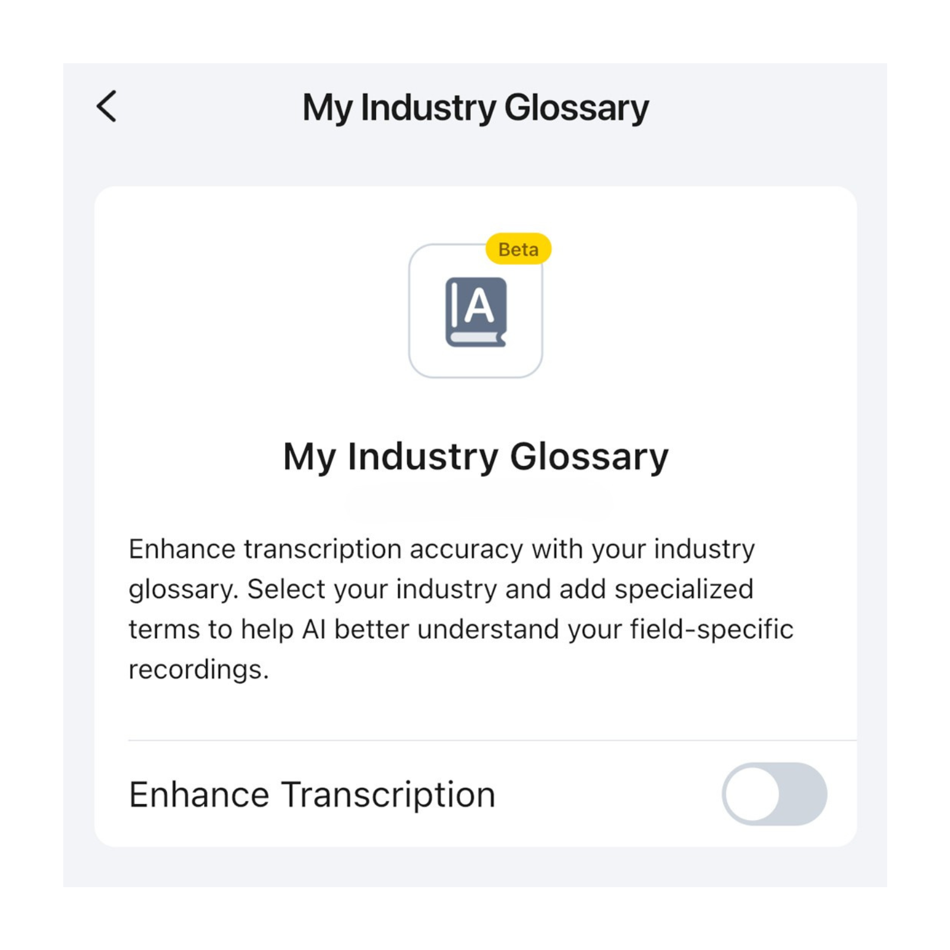The width and height of the screenshot is (950, 950).
Task: Click the book icon's bottom page edge
Action: (475, 338)
